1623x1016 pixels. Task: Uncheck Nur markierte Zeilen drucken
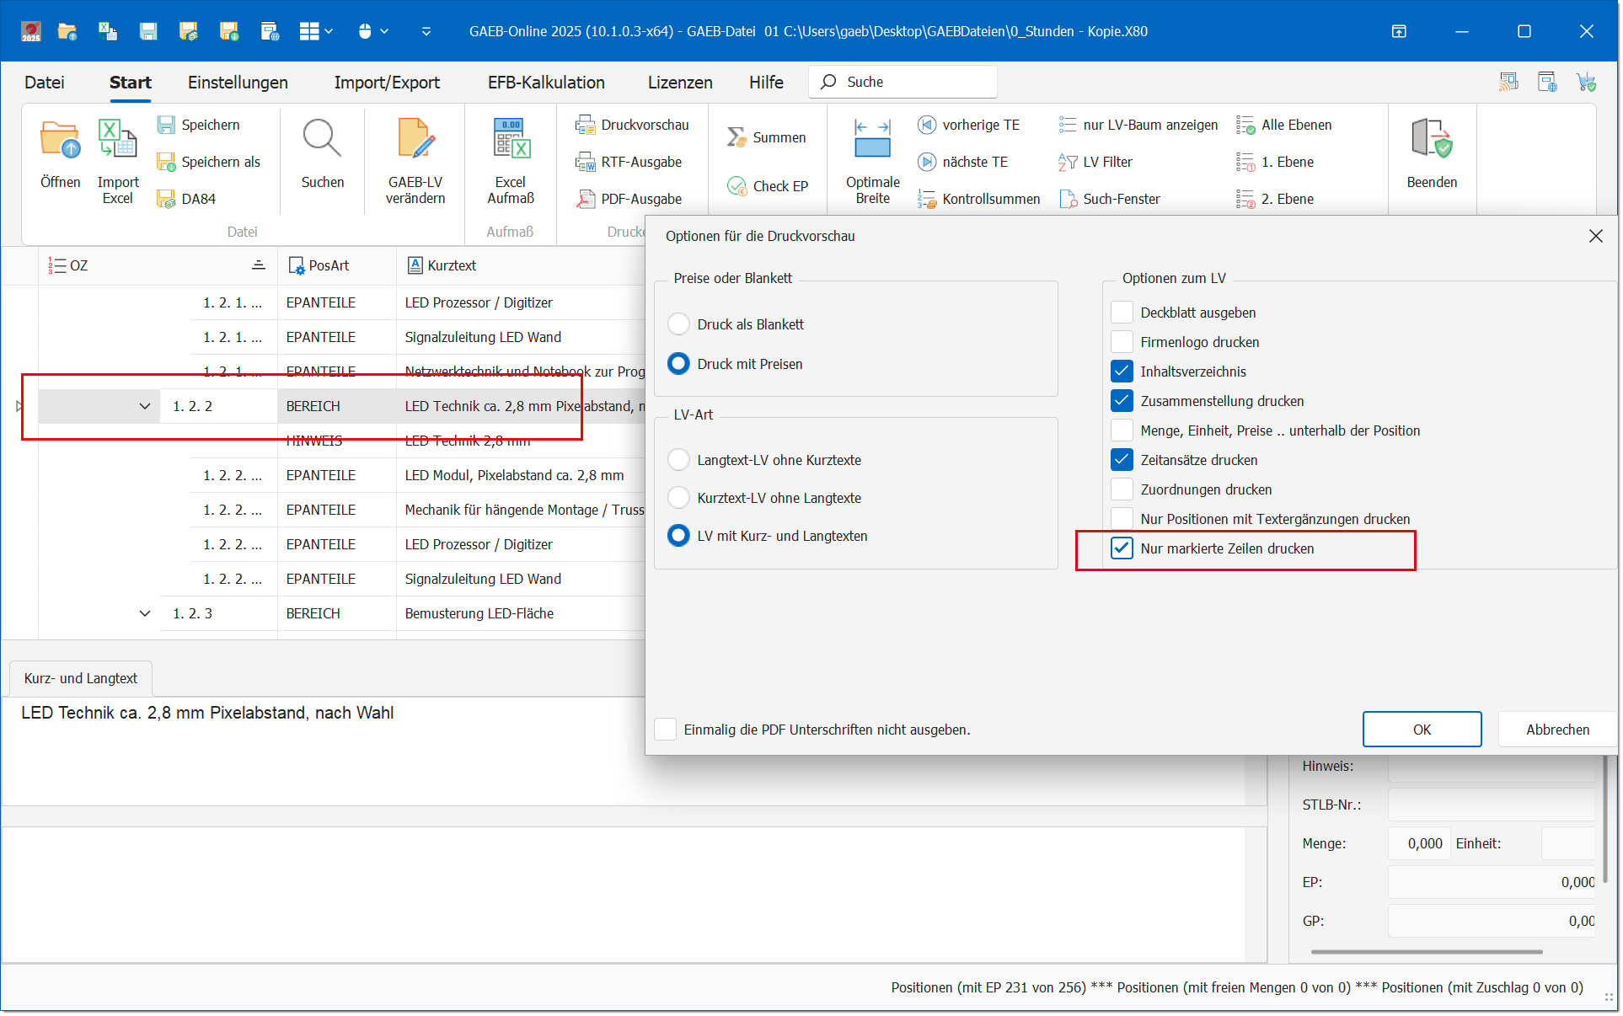click(1122, 548)
